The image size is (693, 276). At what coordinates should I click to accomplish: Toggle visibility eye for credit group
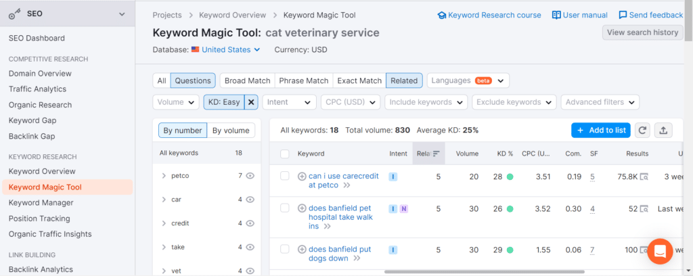[x=250, y=223]
